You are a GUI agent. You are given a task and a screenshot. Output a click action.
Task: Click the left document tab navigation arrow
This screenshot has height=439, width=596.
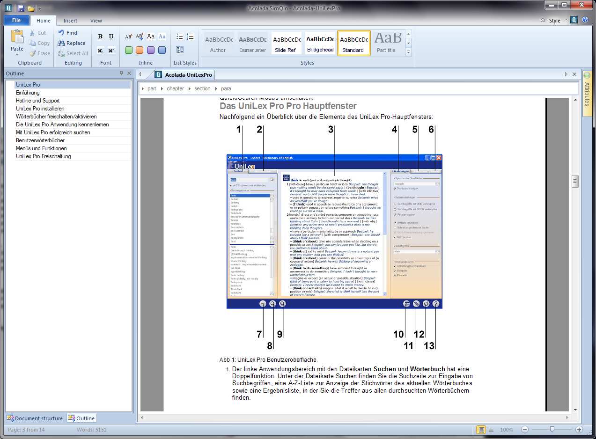(140, 74)
